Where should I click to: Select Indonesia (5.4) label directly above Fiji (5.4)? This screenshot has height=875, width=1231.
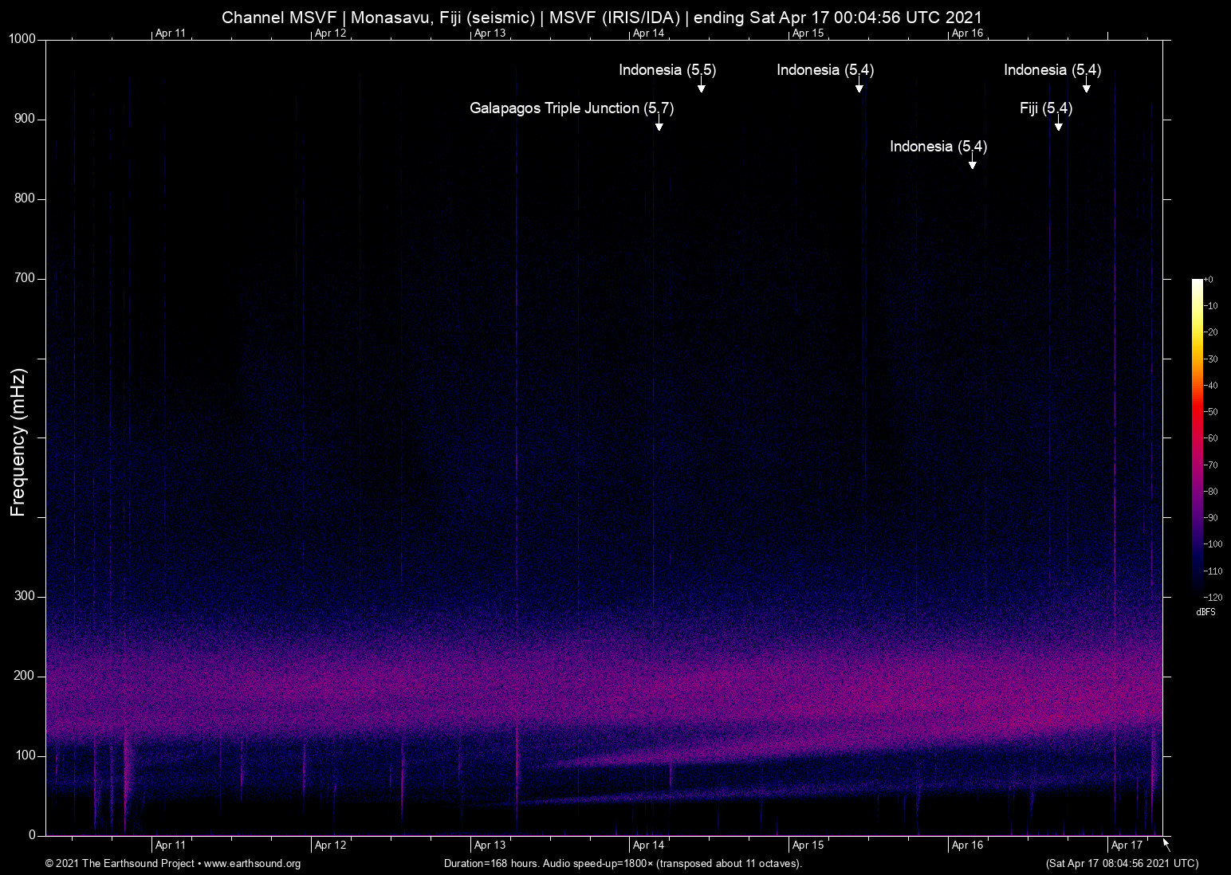1052,70
